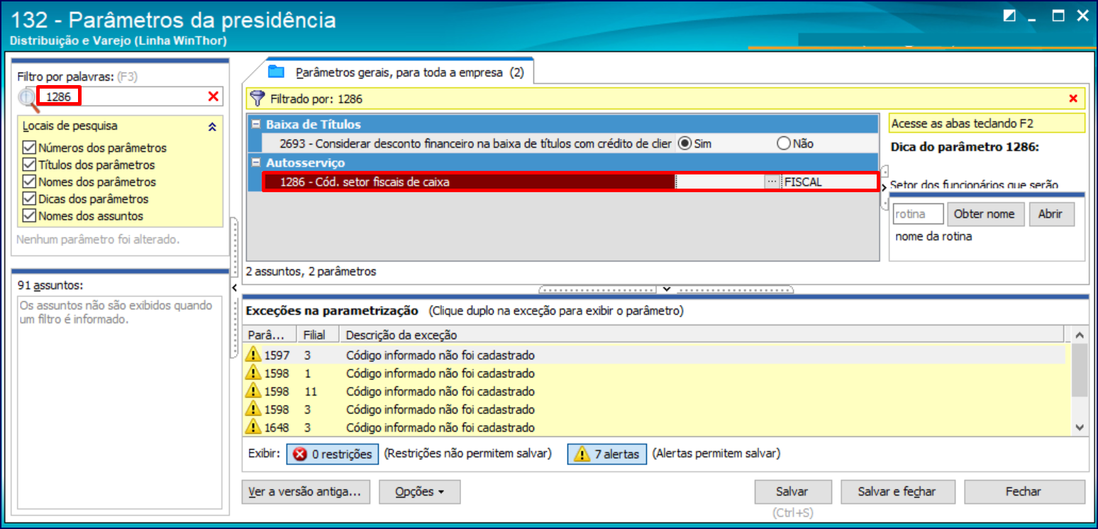Image resolution: width=1098 pixels, height=529 pixels.
Task: Select 'Não' for parameter 2693
Action: pos(783,143)
